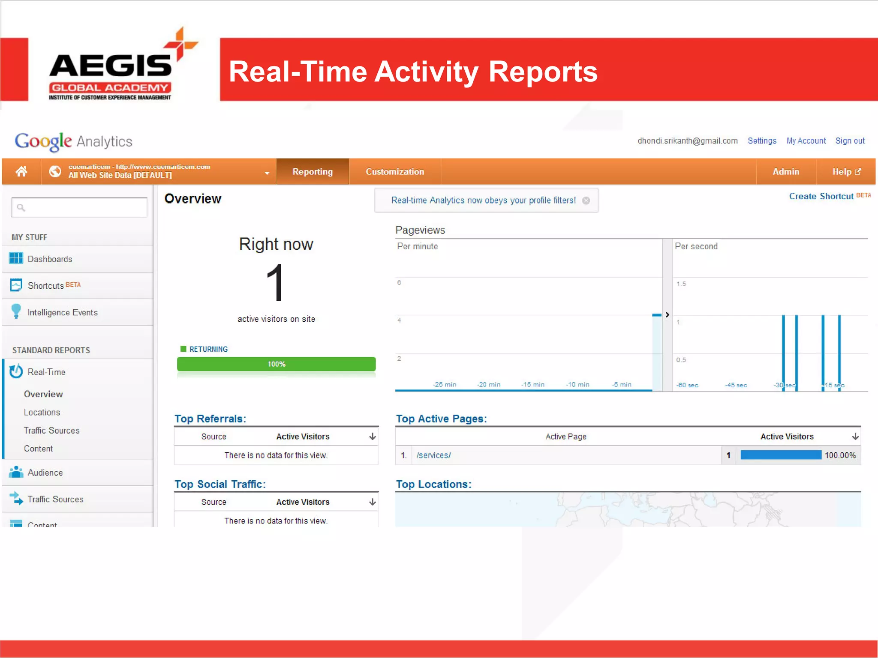878x658 pixels.
Task: Click the Audience people icon
Action: (x=16, y=472)
